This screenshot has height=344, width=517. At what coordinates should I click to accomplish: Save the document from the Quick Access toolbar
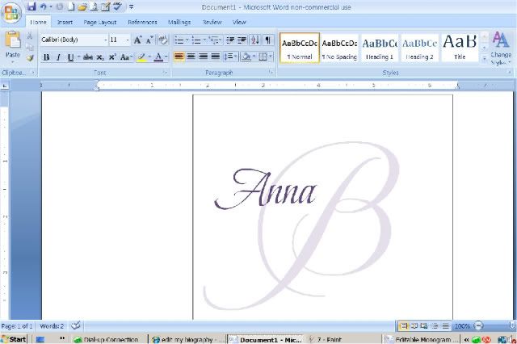pyautogui.click(x=32, y=6)
